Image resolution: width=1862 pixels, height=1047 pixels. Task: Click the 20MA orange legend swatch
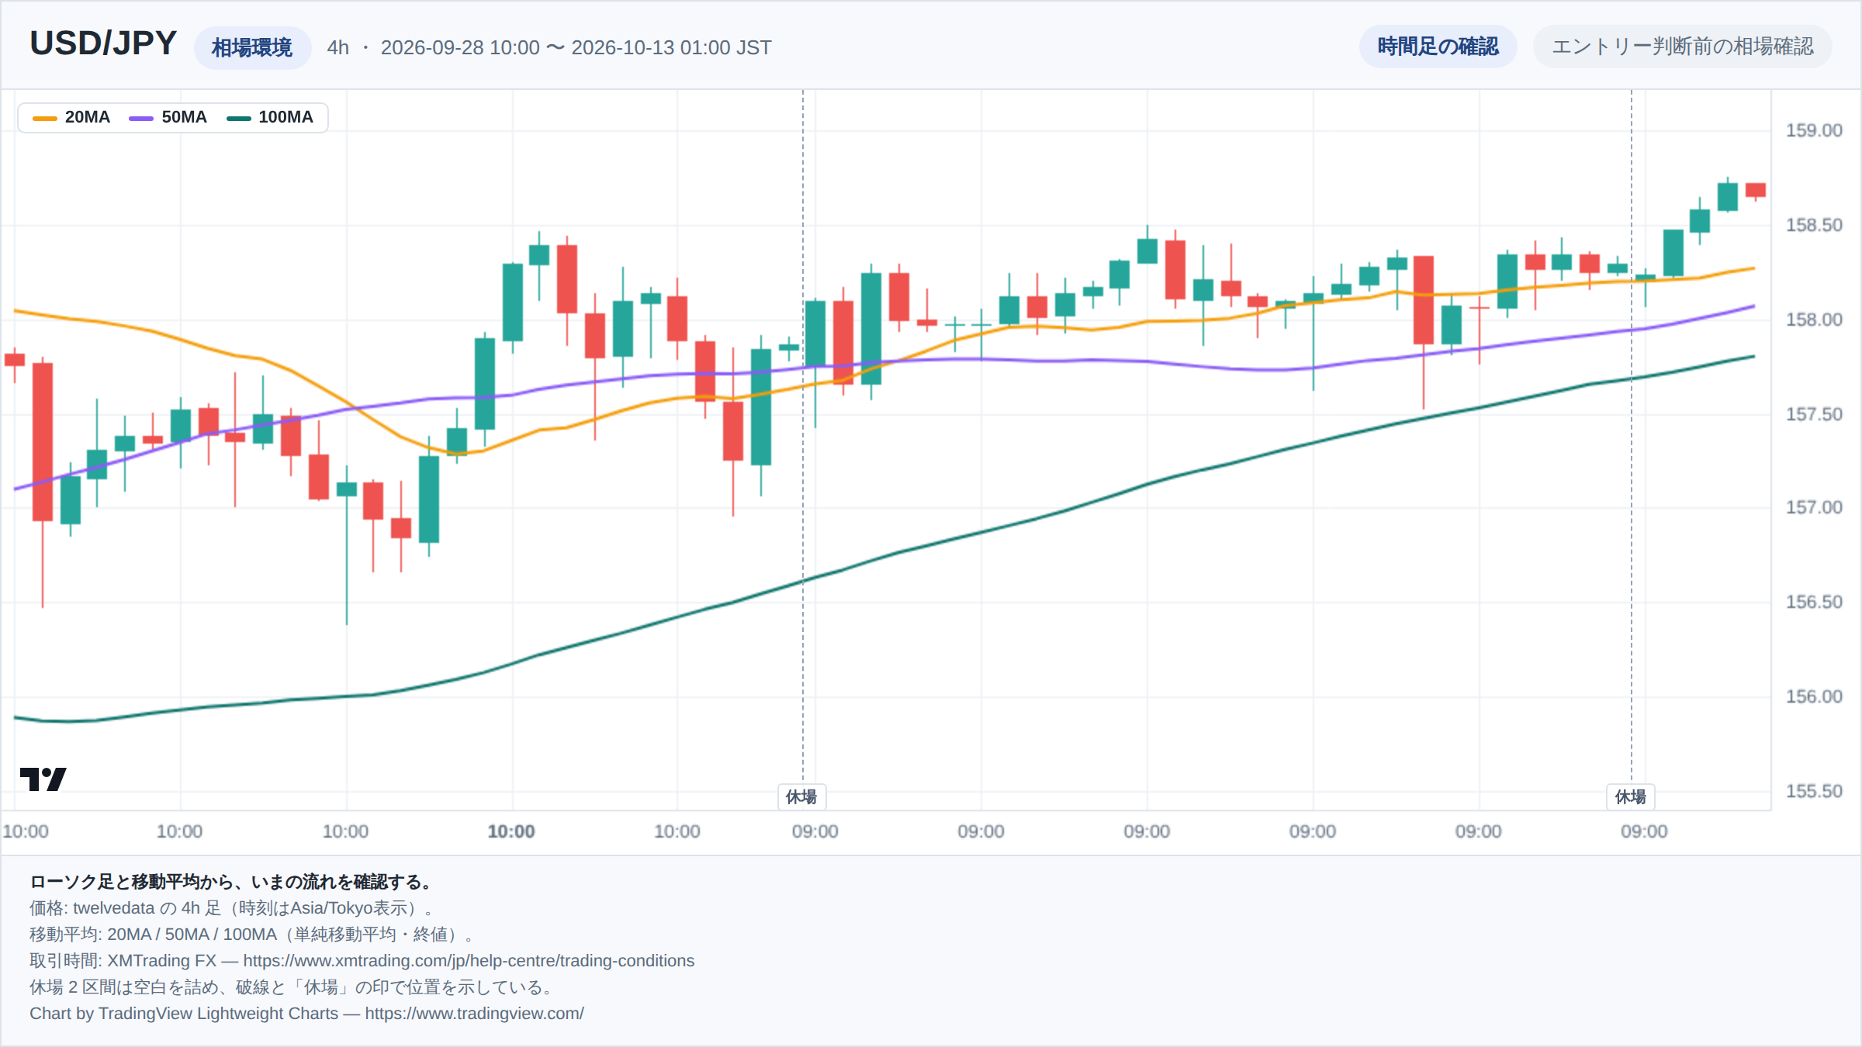coord(45,118)
